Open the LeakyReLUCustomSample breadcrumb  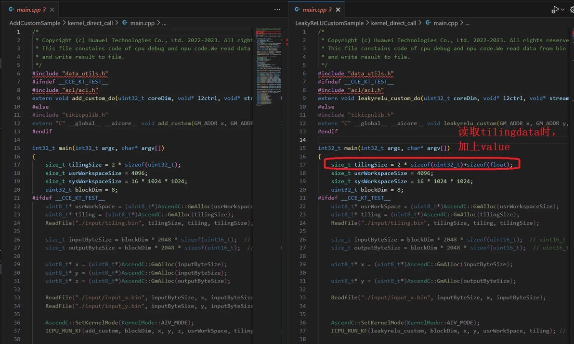click(329, 23)
